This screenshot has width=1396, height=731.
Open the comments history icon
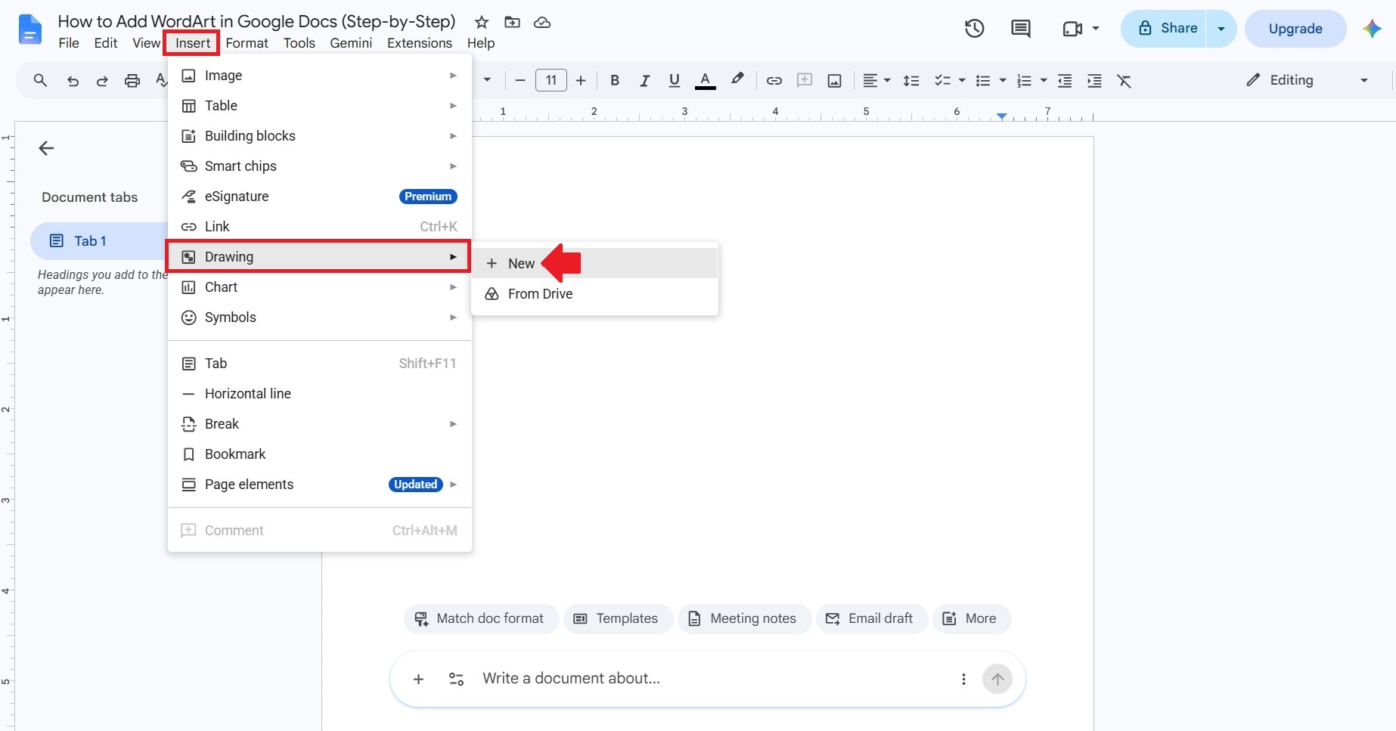[x=1021, y=29]
